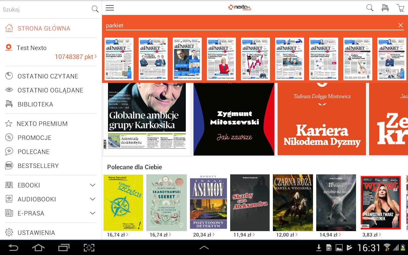
Task: Tap the 14,94 zł price link
Action: [331, 235]
